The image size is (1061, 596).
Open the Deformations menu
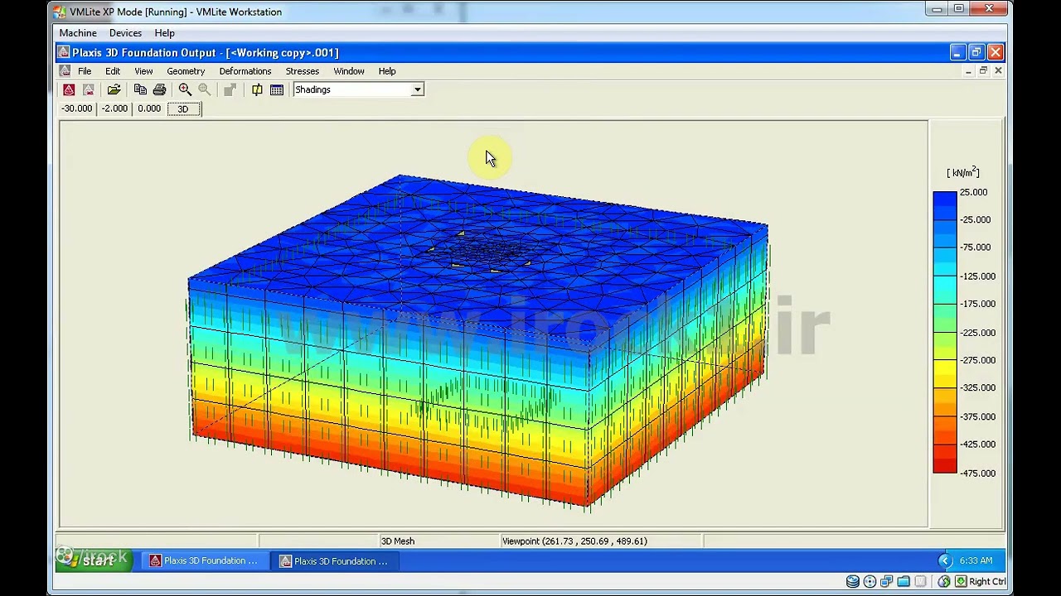245,71
